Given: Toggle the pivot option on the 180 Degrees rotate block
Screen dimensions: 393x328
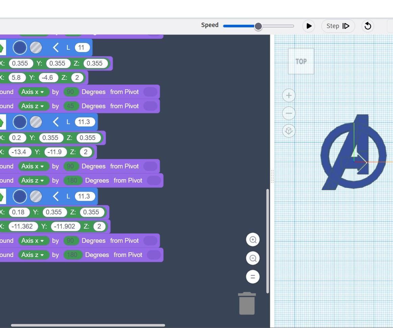Looking at the screenshot, I should 154,180.
